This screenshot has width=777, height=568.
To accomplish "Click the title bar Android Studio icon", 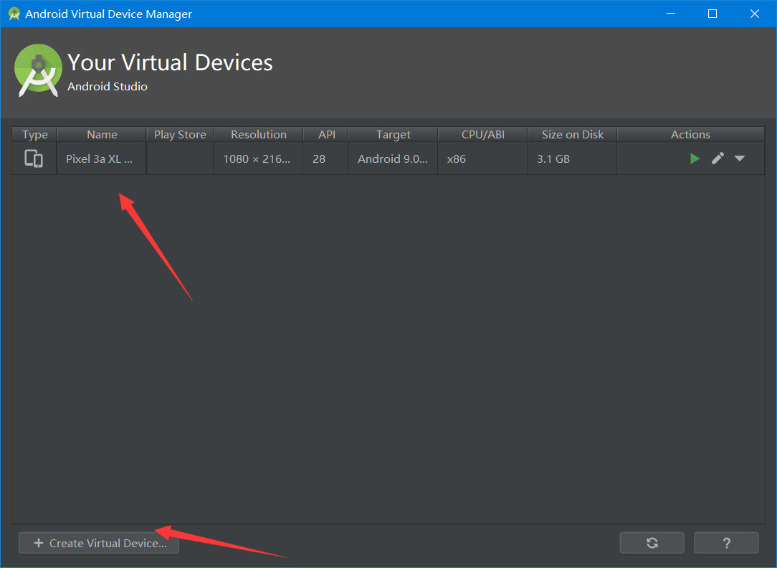I will [x=14, y=14].
